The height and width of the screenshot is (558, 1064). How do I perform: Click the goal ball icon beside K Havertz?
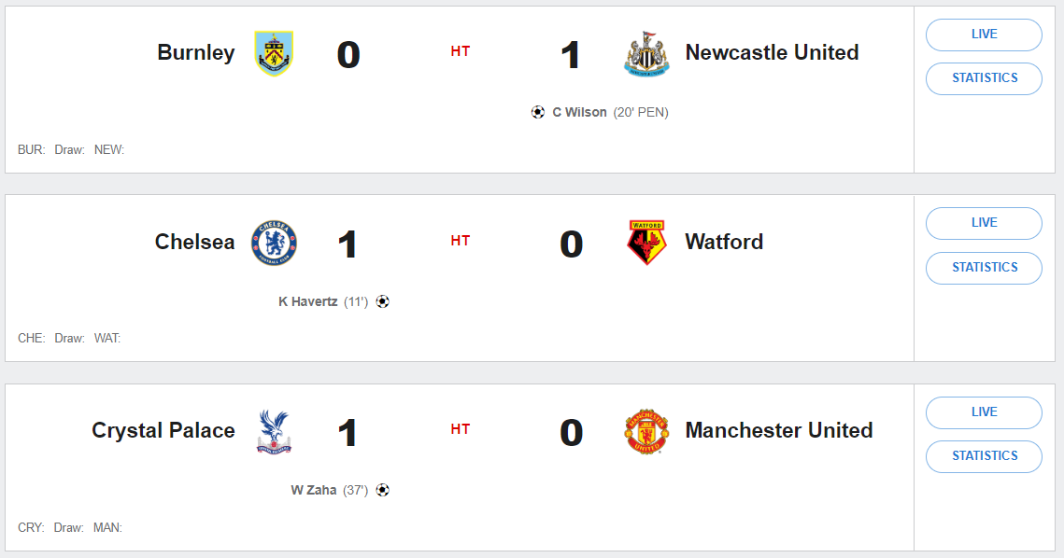click(382, 301)
